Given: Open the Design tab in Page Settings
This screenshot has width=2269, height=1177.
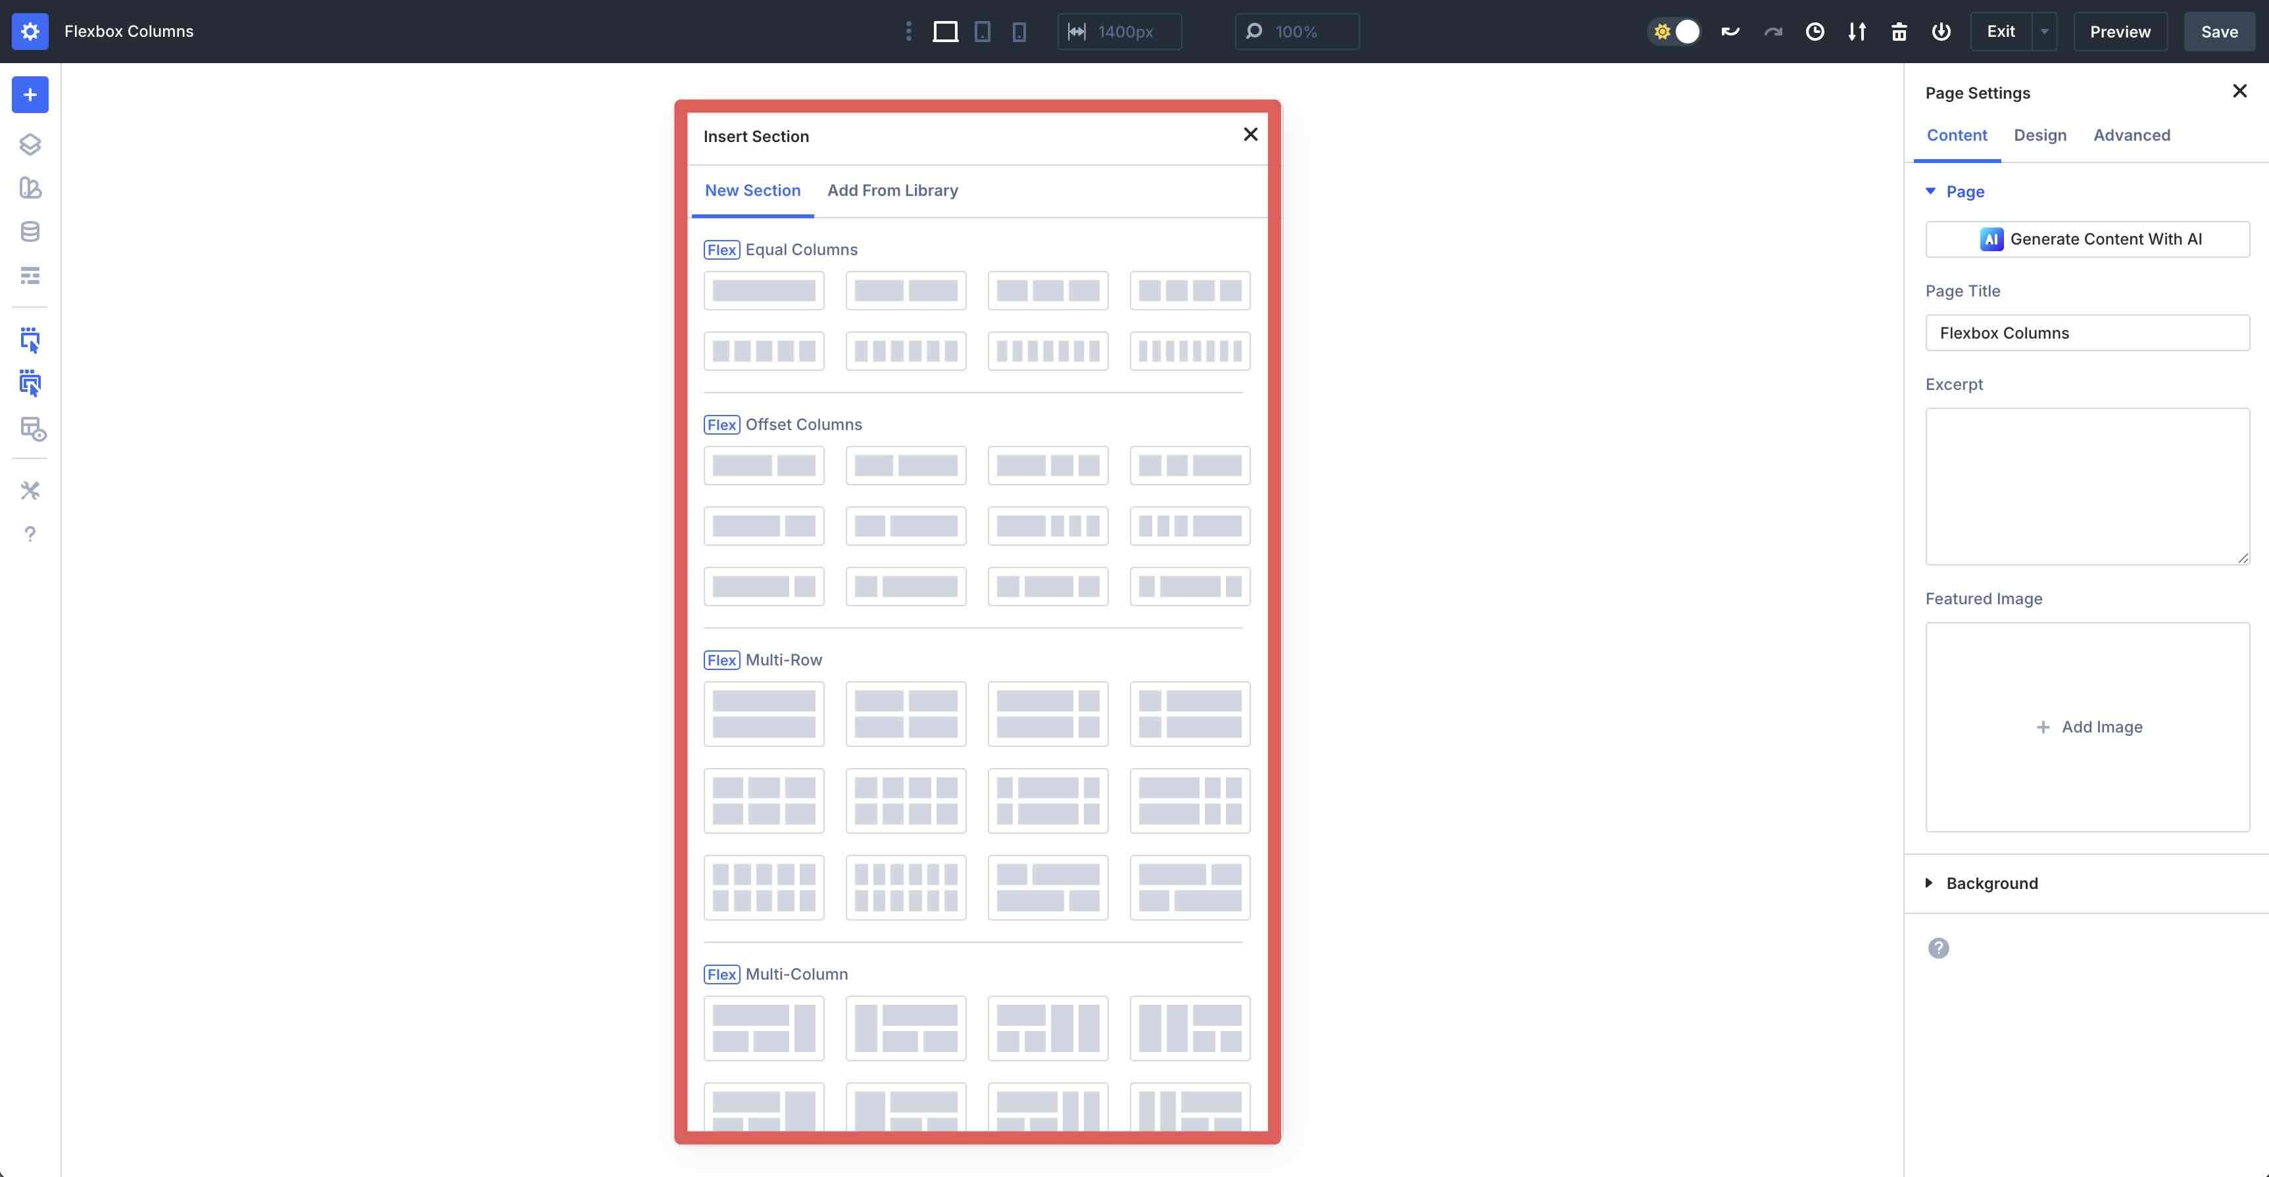Looking at the screenshot, I should pos(2040,135).
